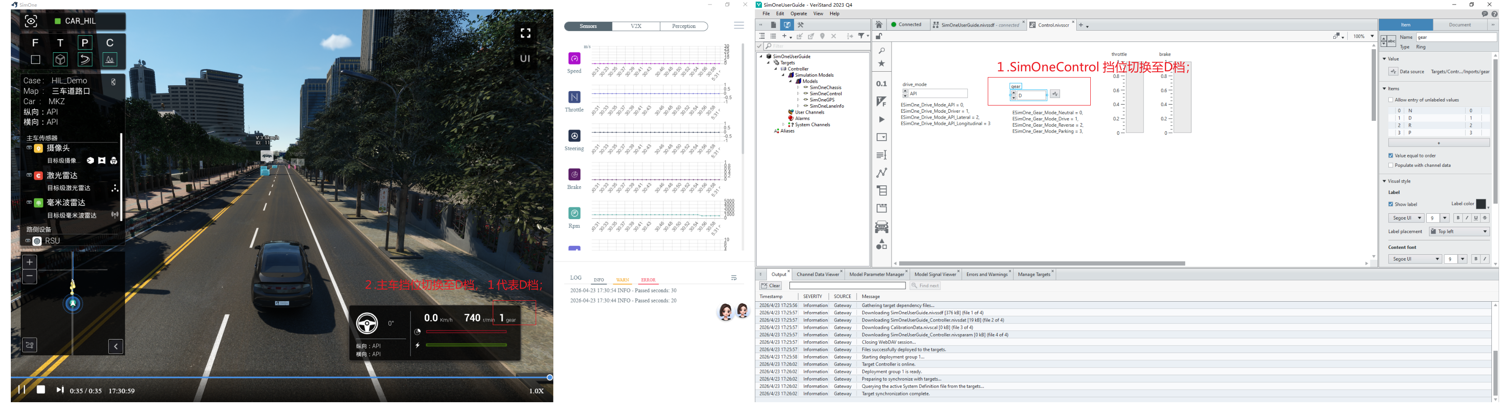The image size is (1504, 404).
Task: Click the SimOne camera view eye icon
Action: point(31,22)
